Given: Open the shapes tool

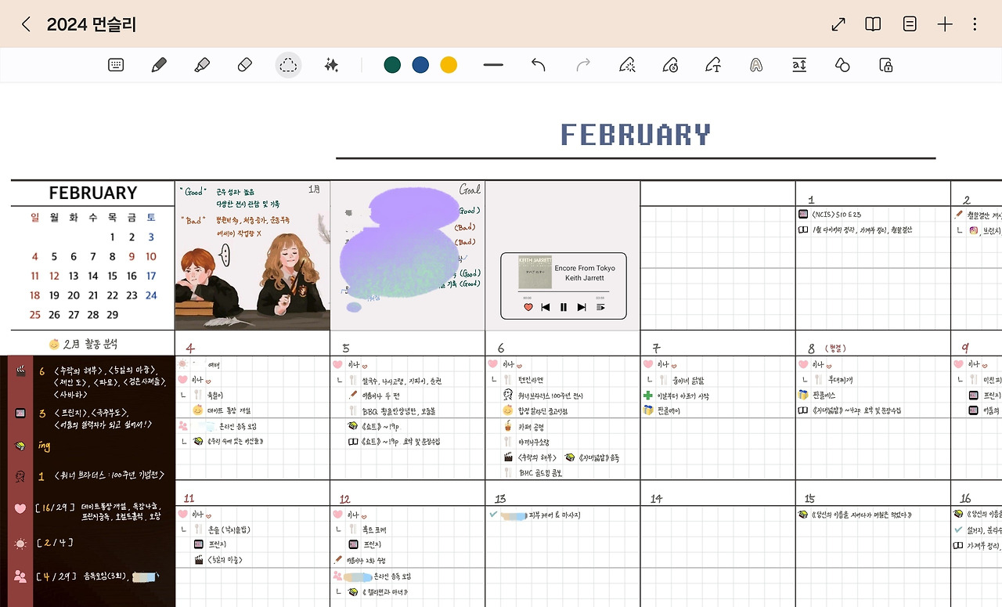Looking at the screenshot, I should pos(842,65).
